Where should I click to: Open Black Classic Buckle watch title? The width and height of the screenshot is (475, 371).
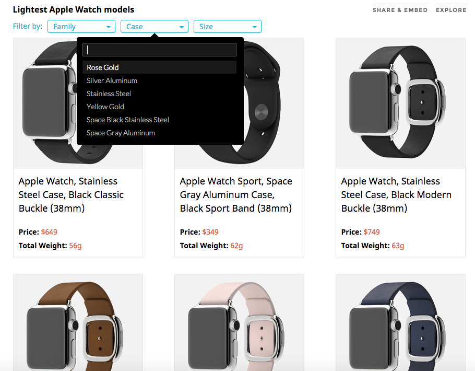[x=71, y=194]
